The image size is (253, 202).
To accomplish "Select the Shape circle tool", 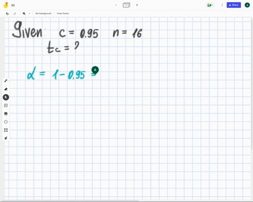I will [x=6, y=122].
